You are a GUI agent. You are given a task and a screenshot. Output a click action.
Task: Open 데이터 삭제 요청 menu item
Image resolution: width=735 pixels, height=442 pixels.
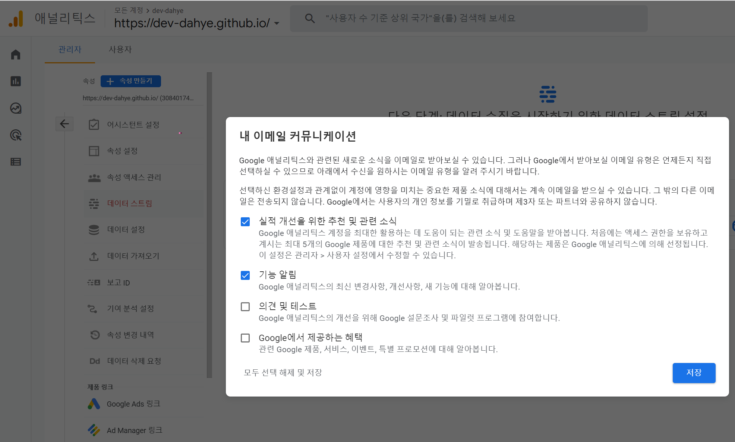pyautogui.click(x=143, y=361)
